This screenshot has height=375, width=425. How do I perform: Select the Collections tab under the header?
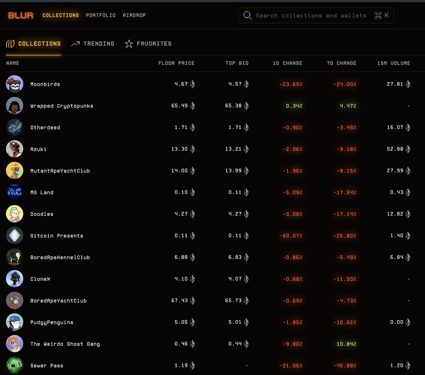point(33,44)
